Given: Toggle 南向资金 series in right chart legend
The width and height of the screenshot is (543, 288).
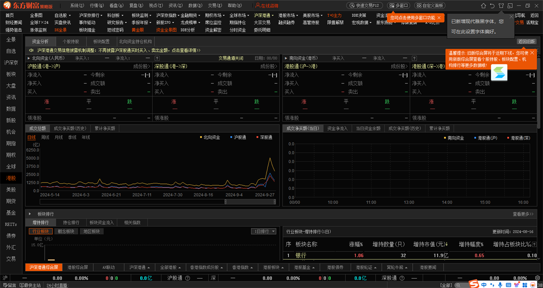Looking at the screenshot, I should [x=453, y=137].
